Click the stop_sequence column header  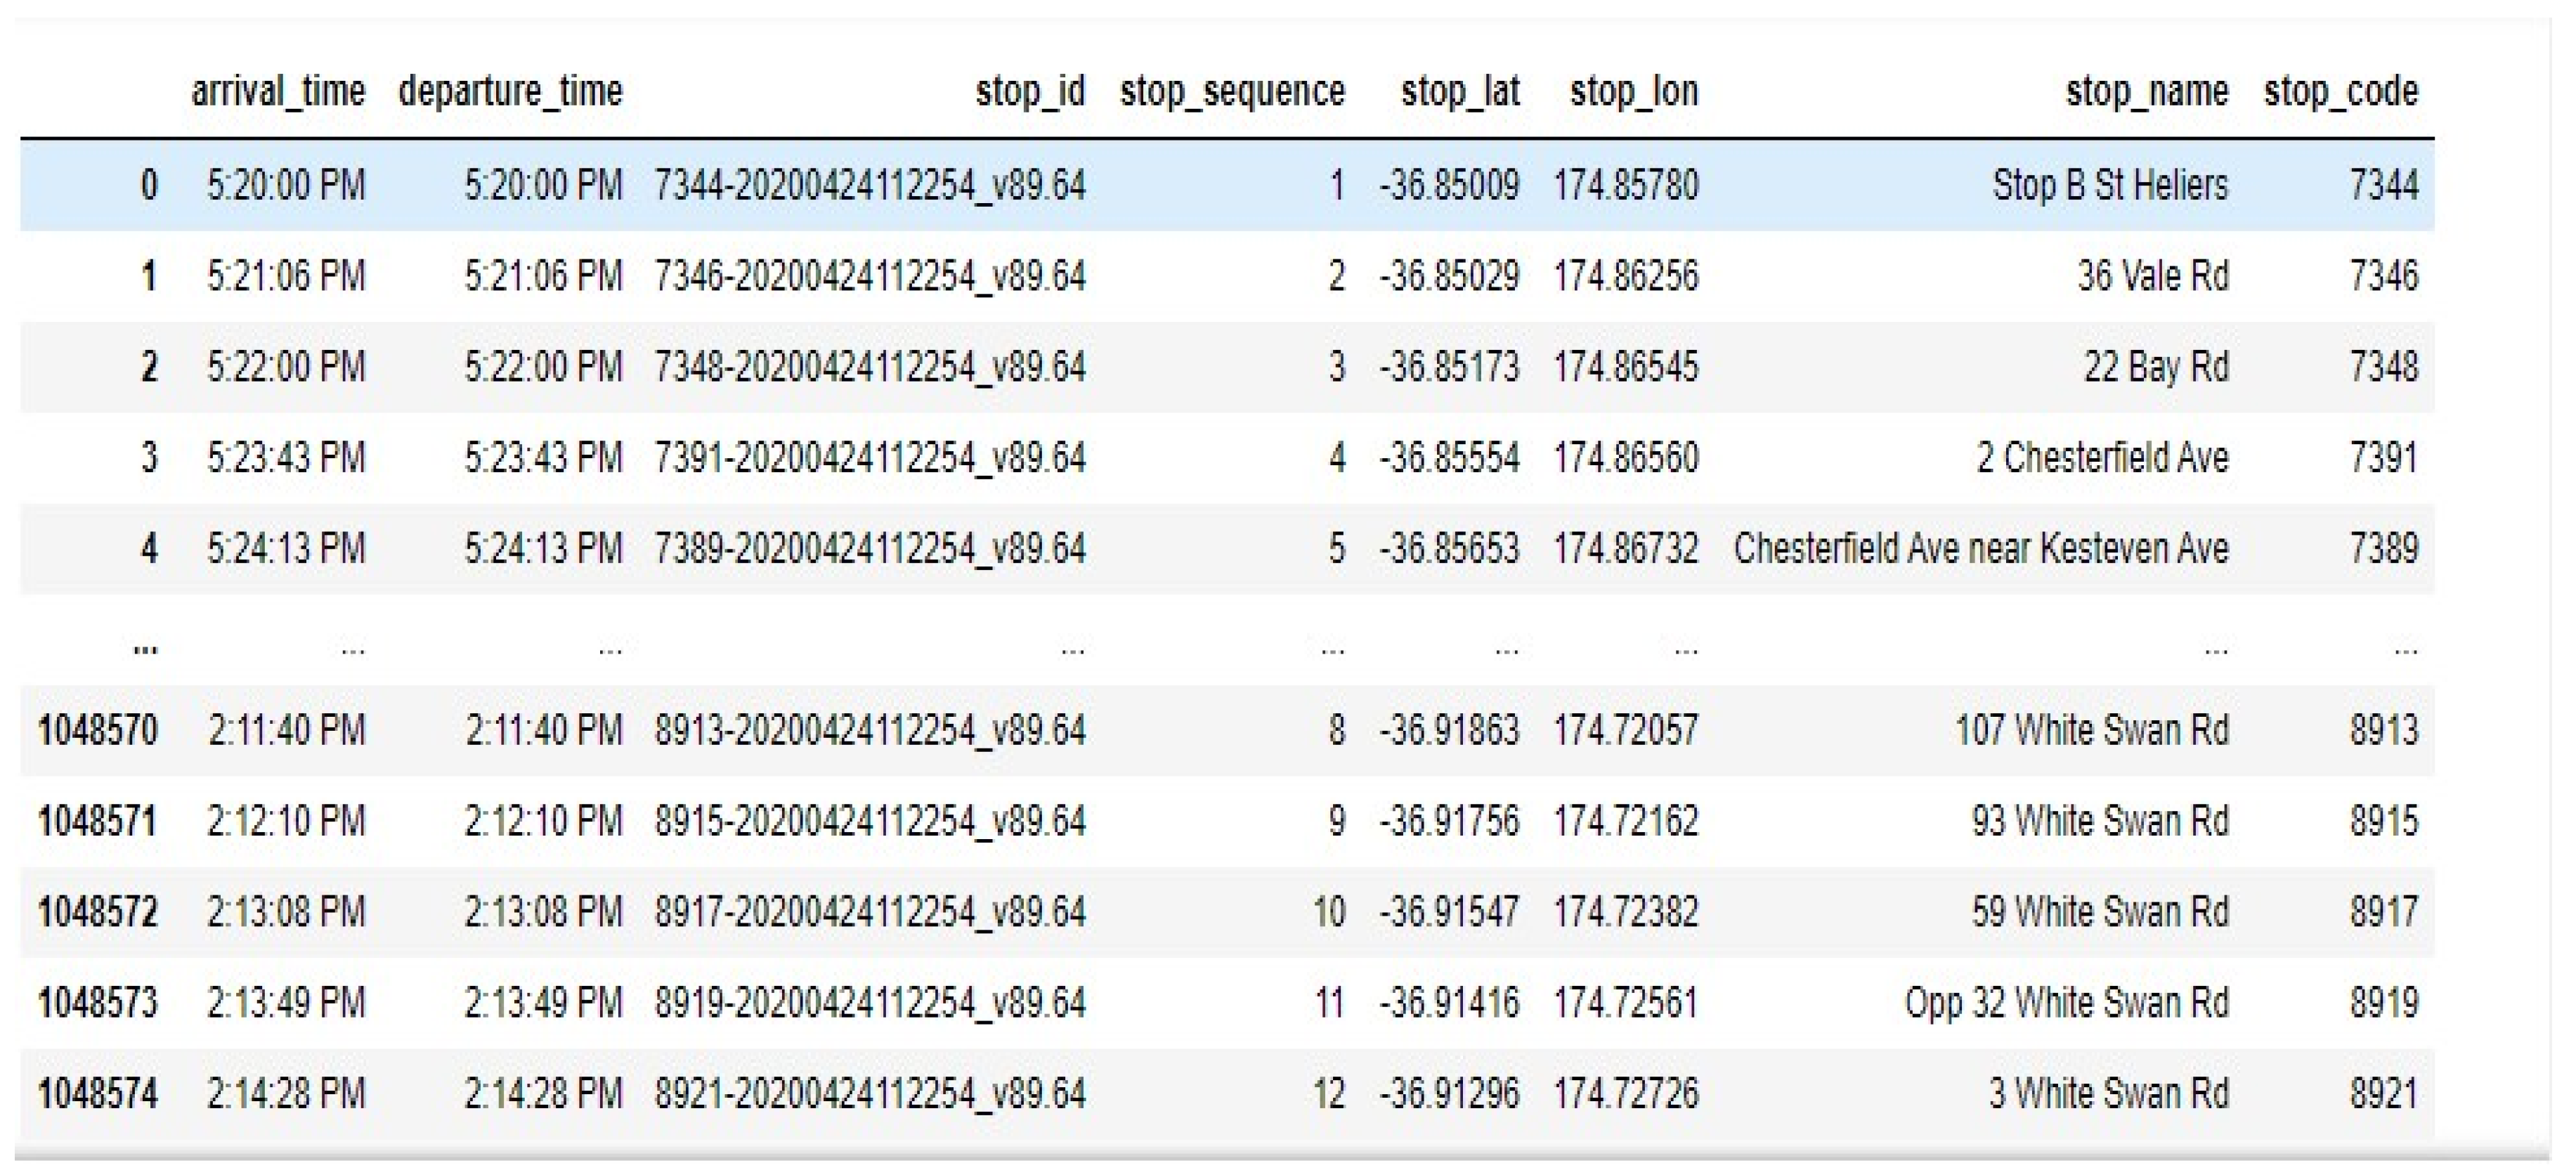1231,92
